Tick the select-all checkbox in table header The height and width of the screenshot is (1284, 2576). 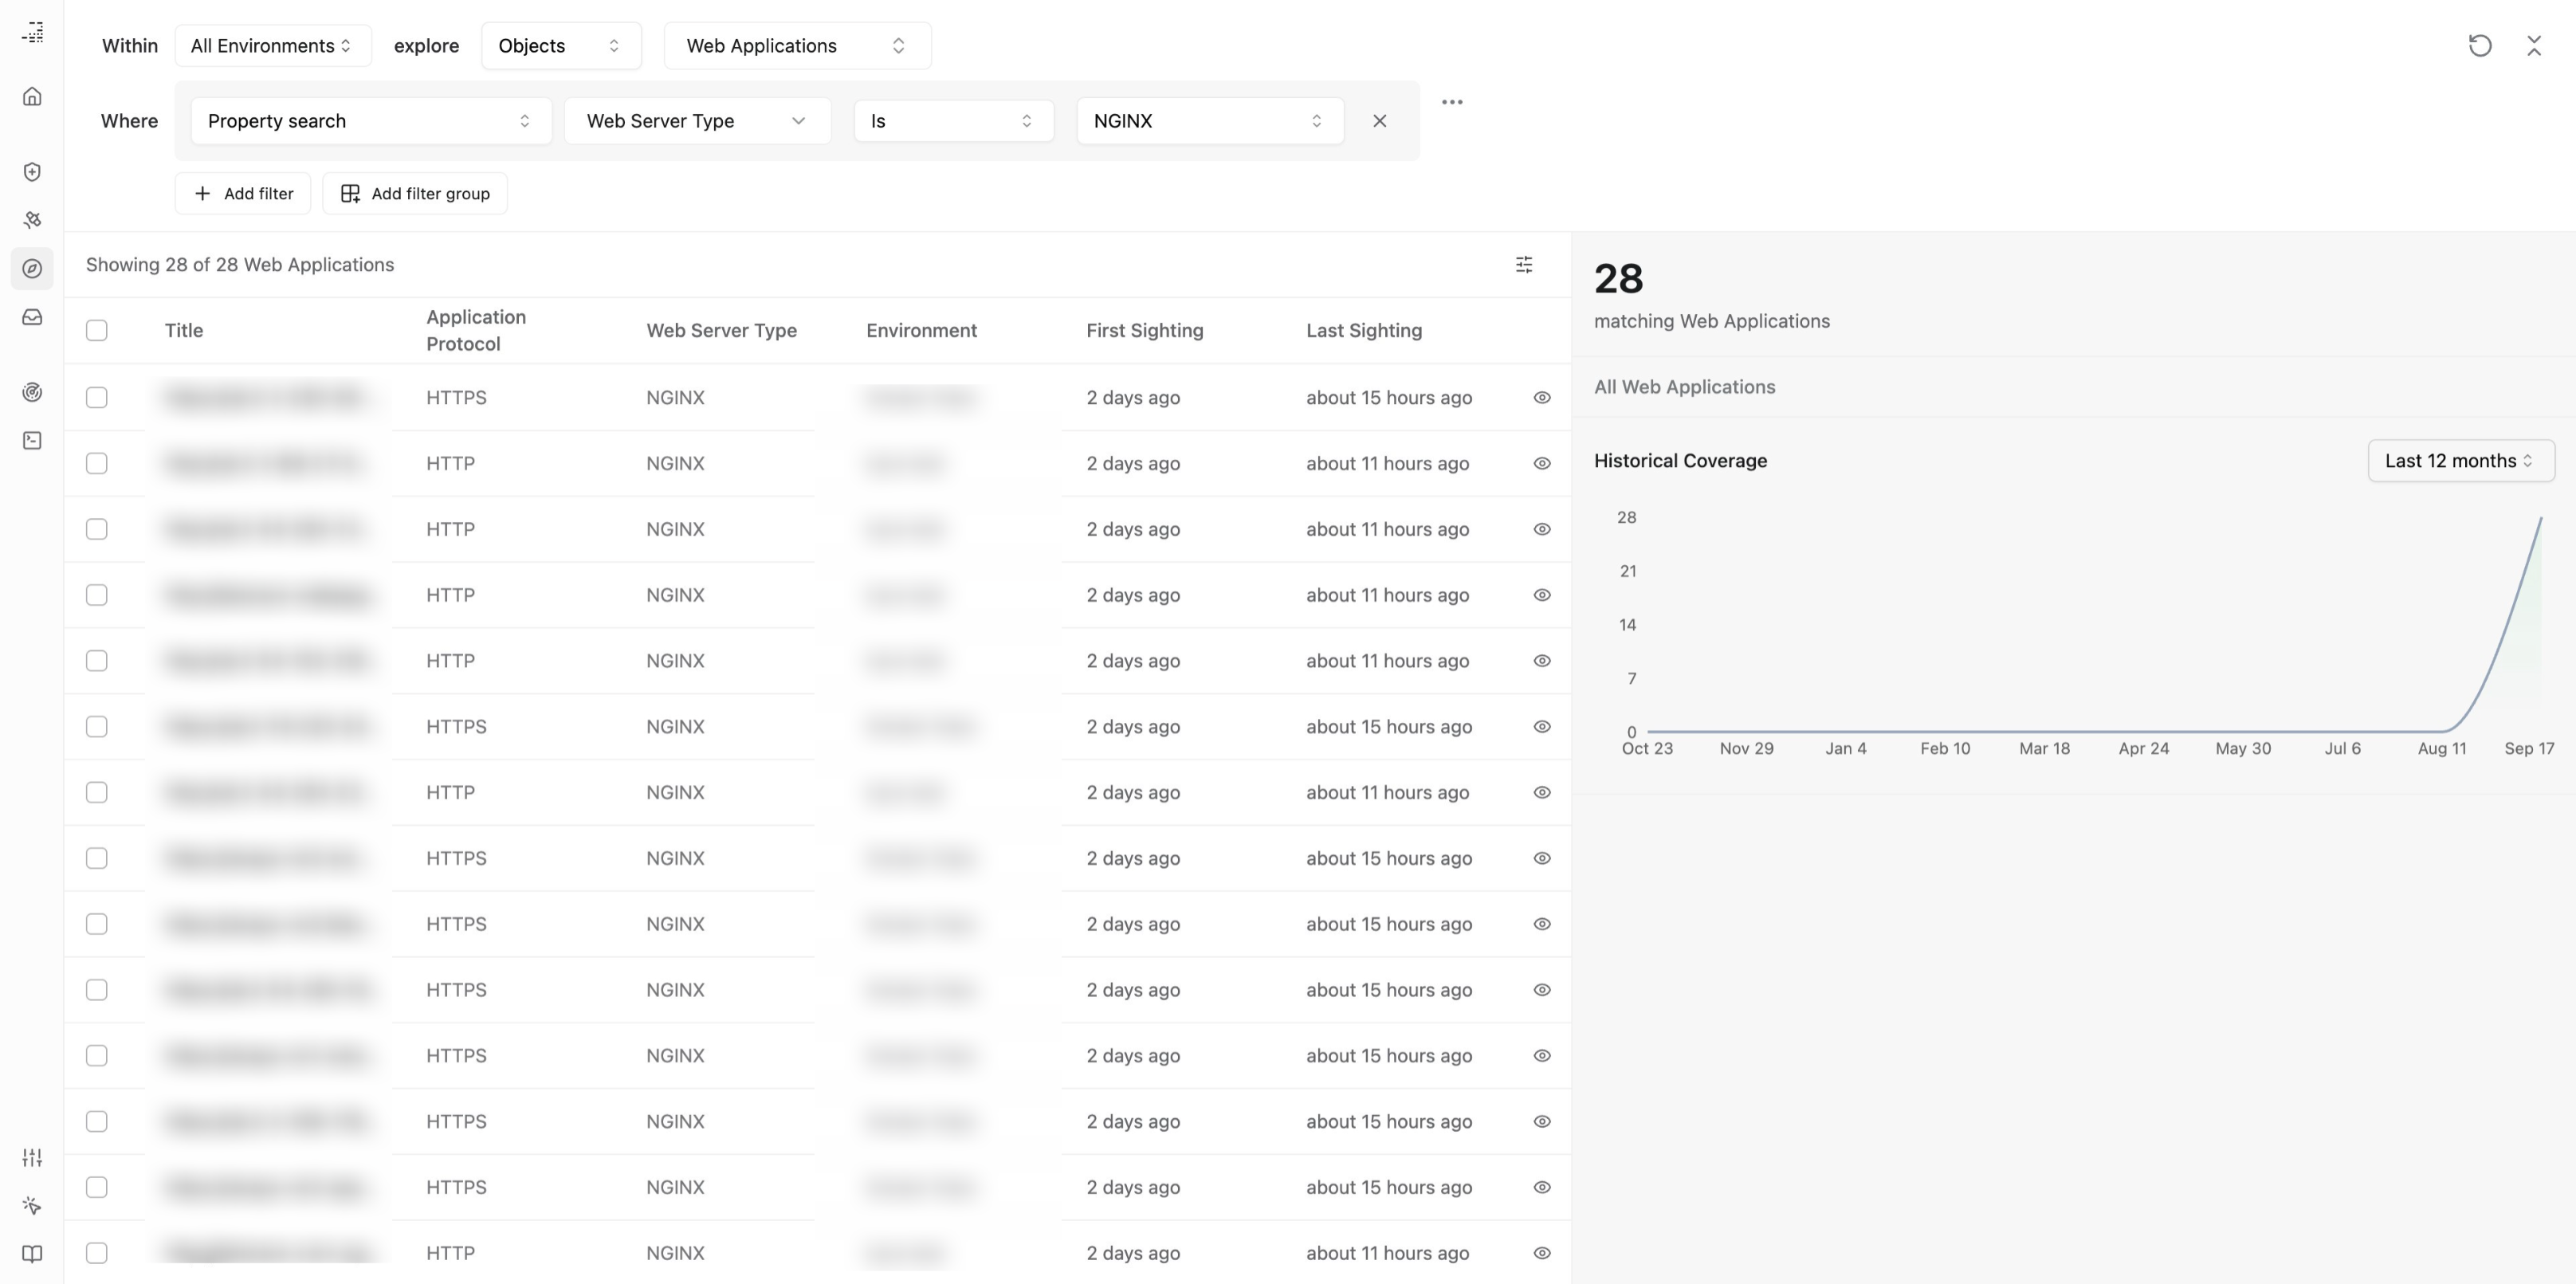(97, 331)
